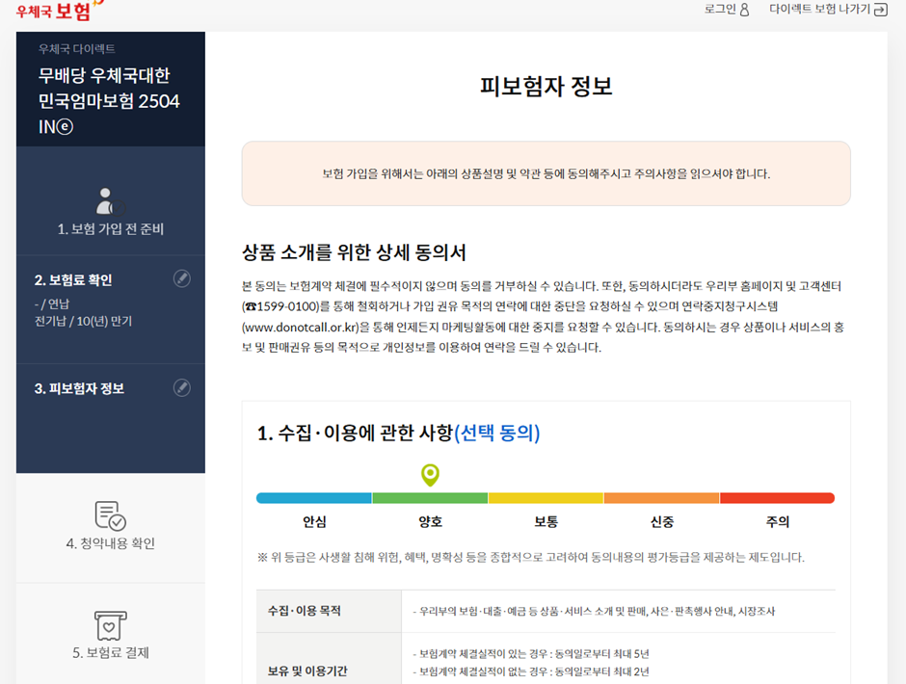Click the (선택 동의) blue text
Viewport: 906px width, 684px height.
click(497, 433)
